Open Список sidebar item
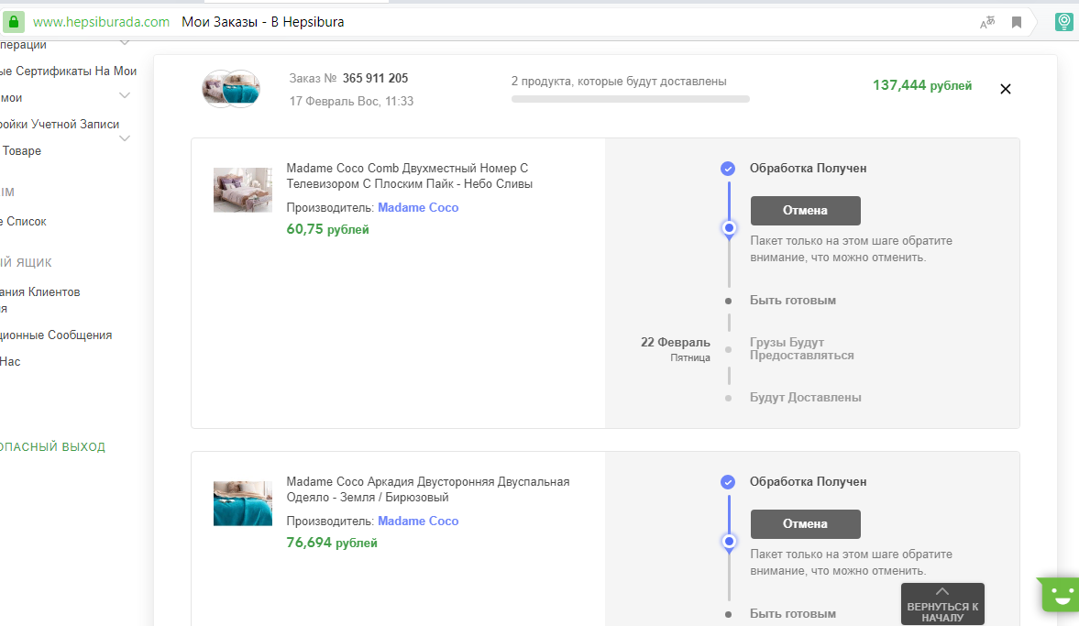This screenshot has height=626, width=1079. tap(24, 222)
